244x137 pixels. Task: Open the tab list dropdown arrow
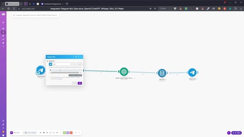pyautogui.click(x=21, y=4)
